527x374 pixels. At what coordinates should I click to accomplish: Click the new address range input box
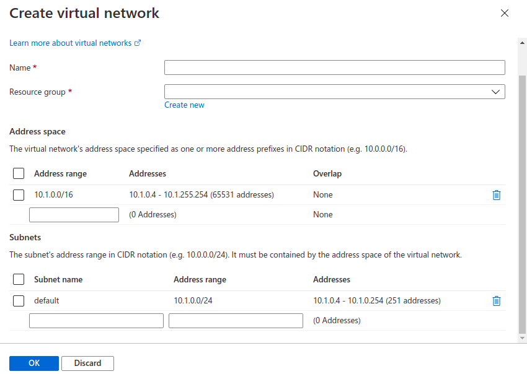[74, 215]
